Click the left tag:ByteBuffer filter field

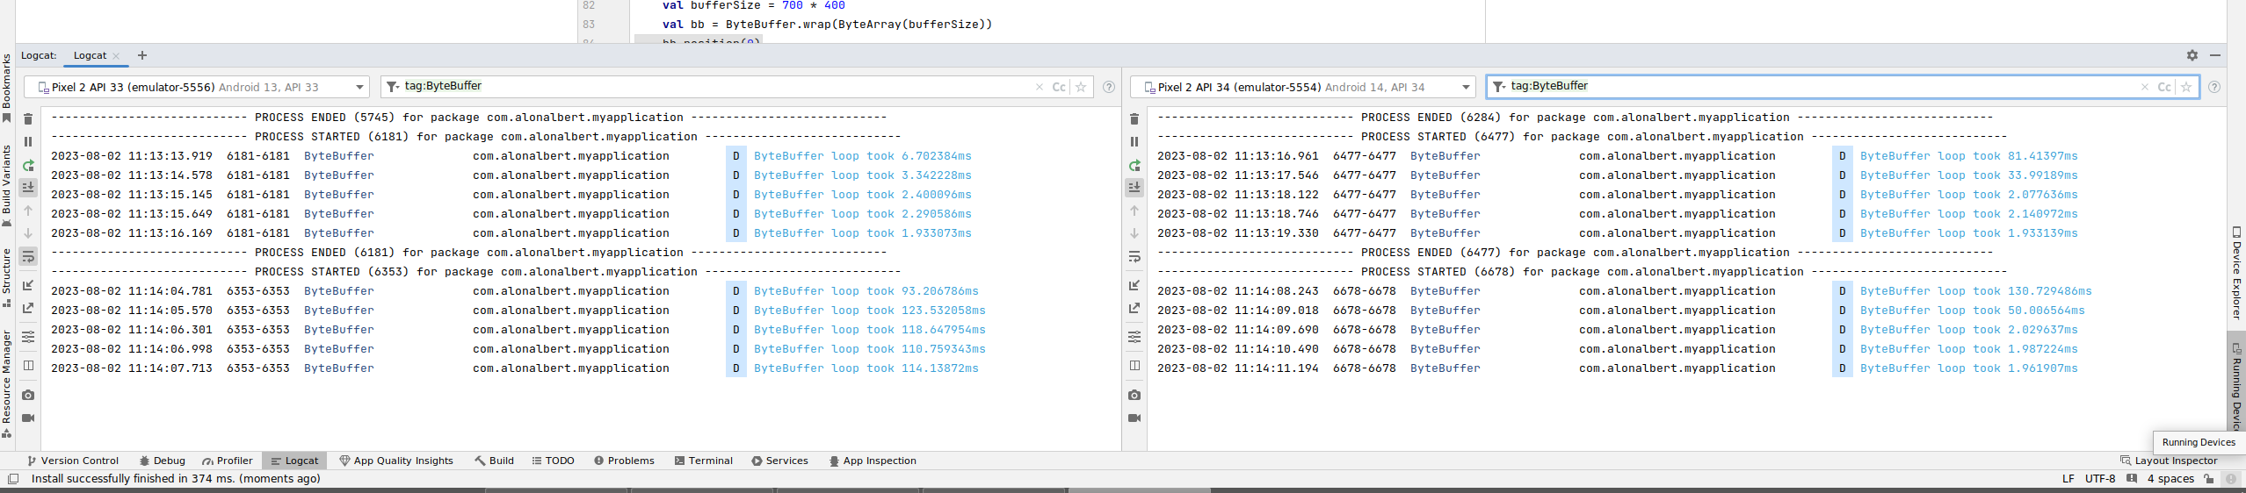click(x=703, y=86)
